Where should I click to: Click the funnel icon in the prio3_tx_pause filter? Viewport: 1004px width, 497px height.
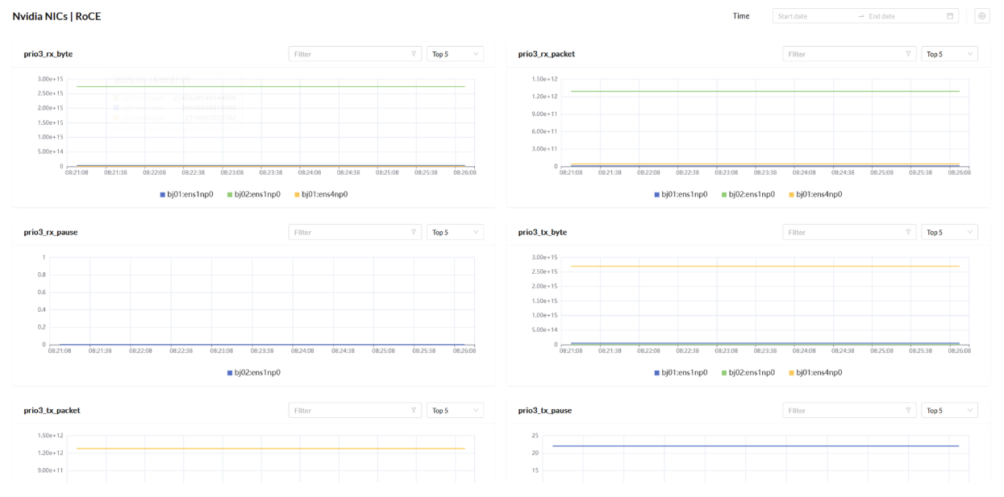[908, 411]
